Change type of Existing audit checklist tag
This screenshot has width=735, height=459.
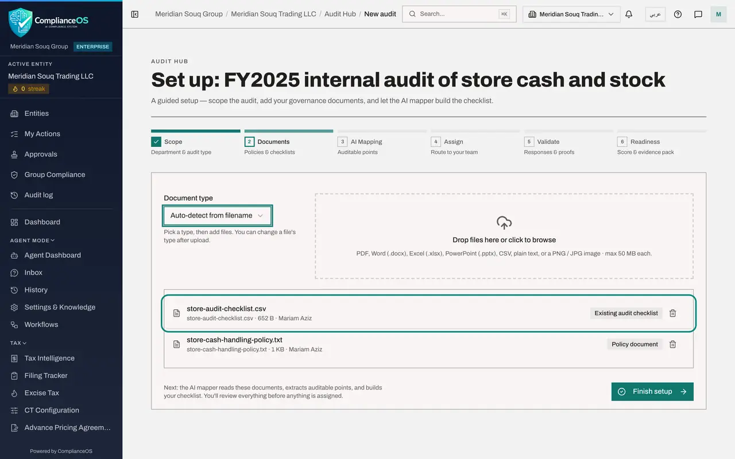coord(626,313)
